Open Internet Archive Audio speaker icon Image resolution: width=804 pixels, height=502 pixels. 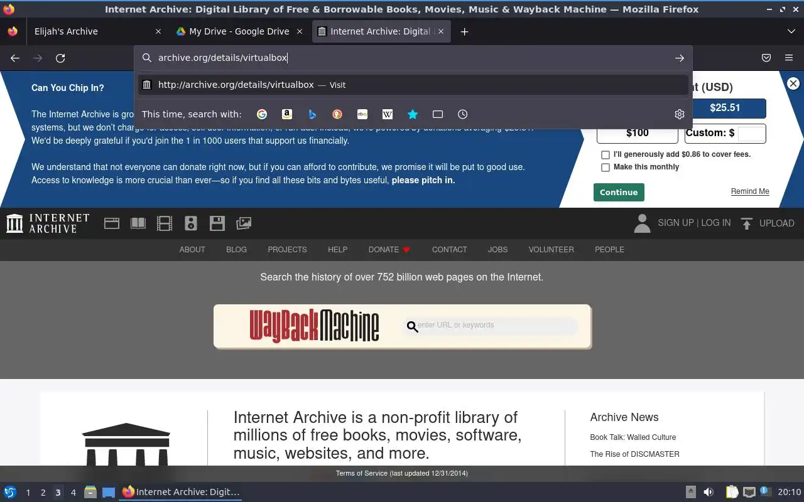tap(191, 223)
